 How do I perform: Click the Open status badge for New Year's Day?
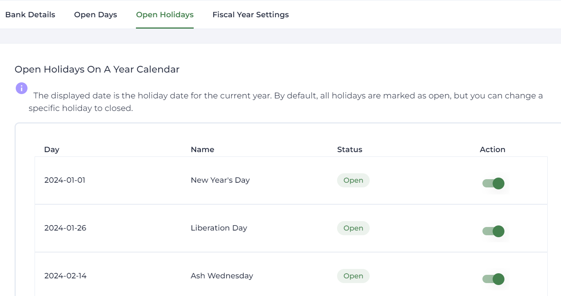pyautogui.click(x=353, y=180)
